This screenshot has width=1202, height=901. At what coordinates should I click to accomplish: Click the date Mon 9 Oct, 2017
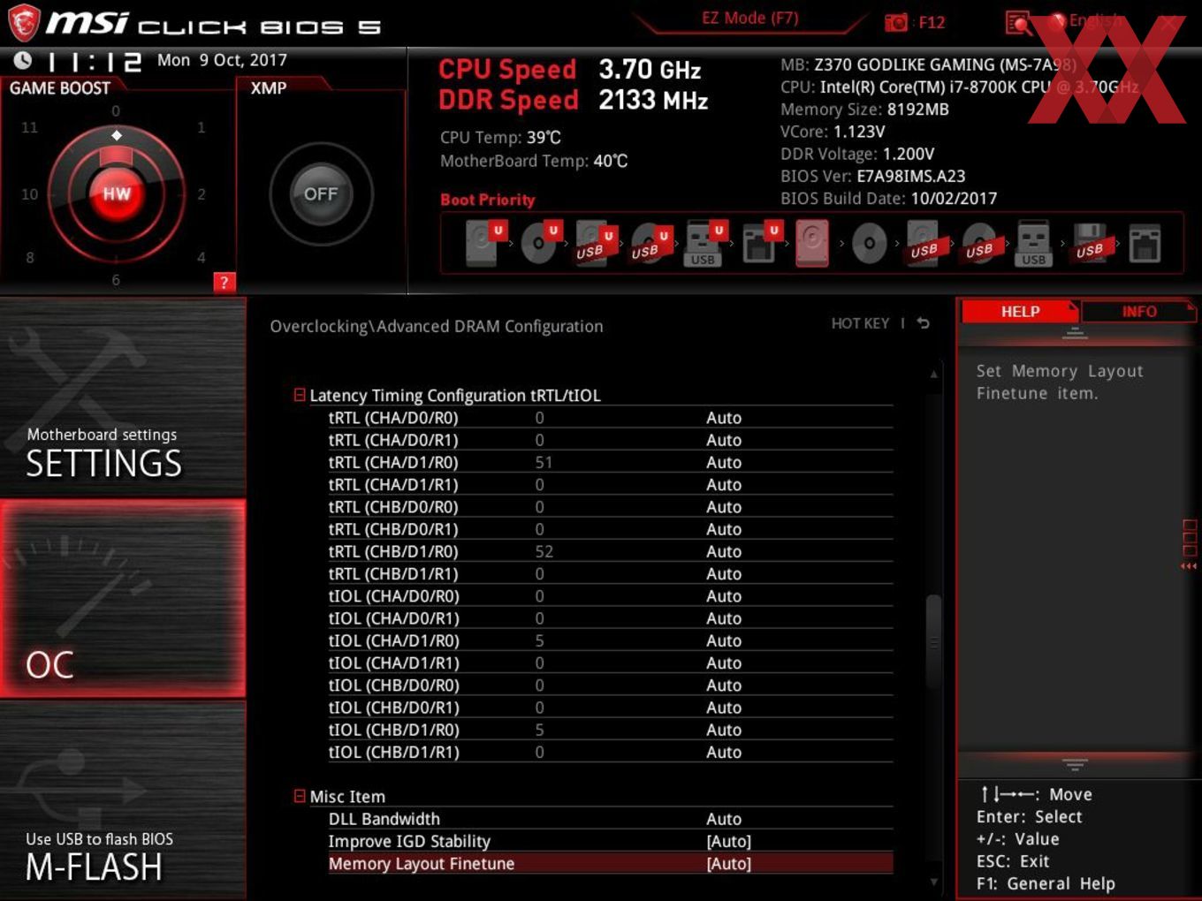(222, 60)
